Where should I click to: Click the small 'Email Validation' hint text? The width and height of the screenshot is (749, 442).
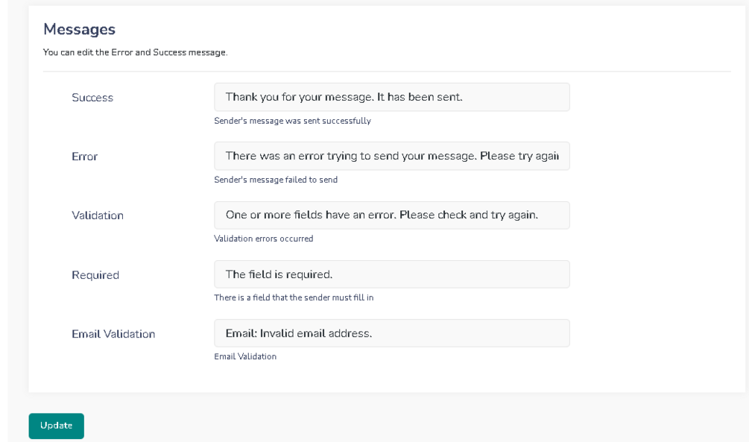(x=245, y=356)
